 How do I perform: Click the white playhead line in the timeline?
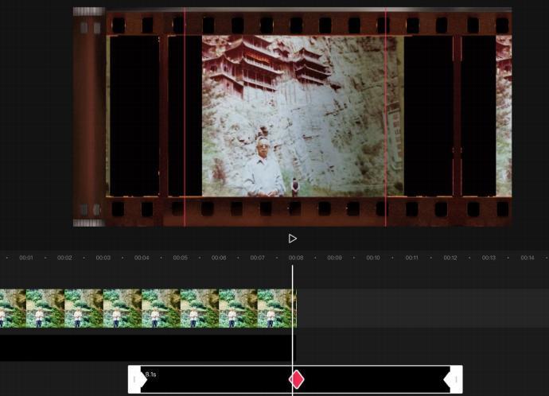pos(292,331)
